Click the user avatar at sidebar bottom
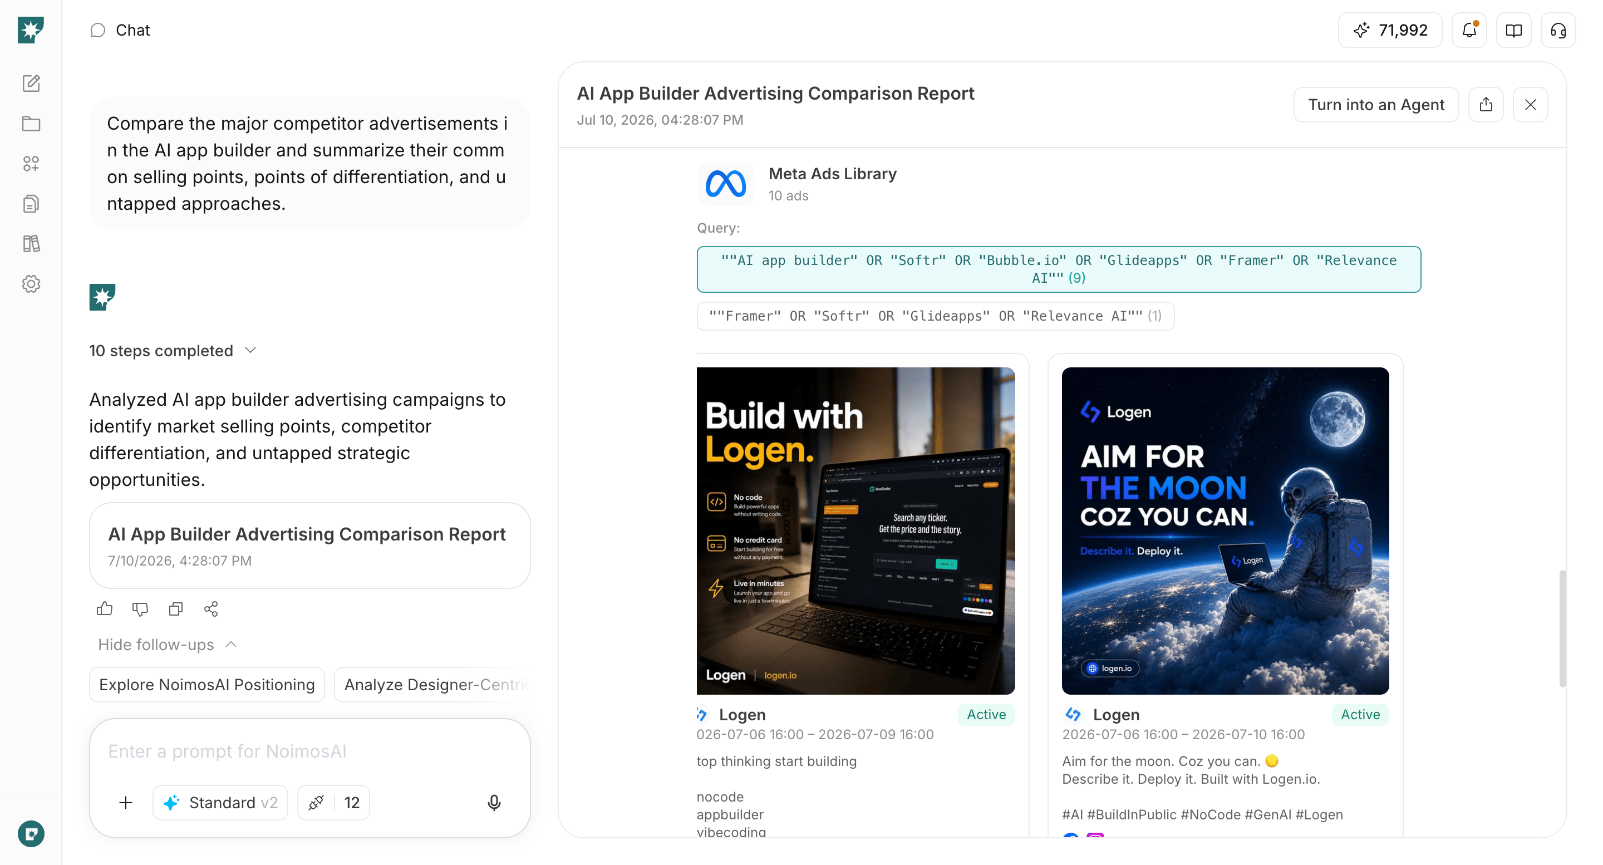The image size is (1603, 865). tap(31, 834)
